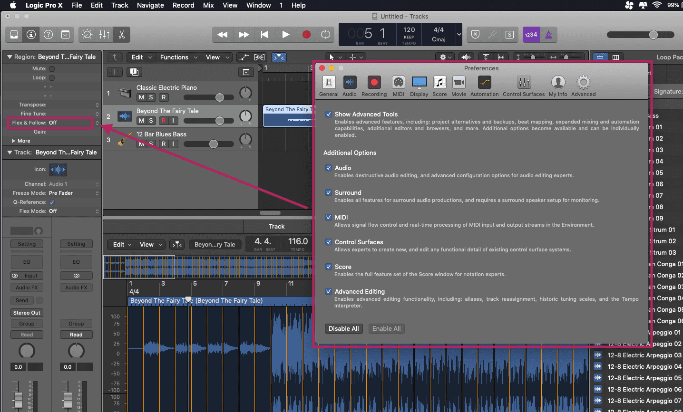Screen dimensions: 683x412
Task: Toggle the Metronome button
Action: pos(549,35)
